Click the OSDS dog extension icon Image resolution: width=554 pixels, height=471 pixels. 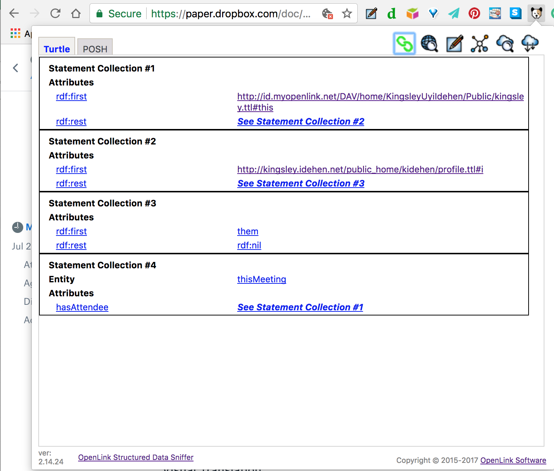pyautogui.click(x=536, y=13)
